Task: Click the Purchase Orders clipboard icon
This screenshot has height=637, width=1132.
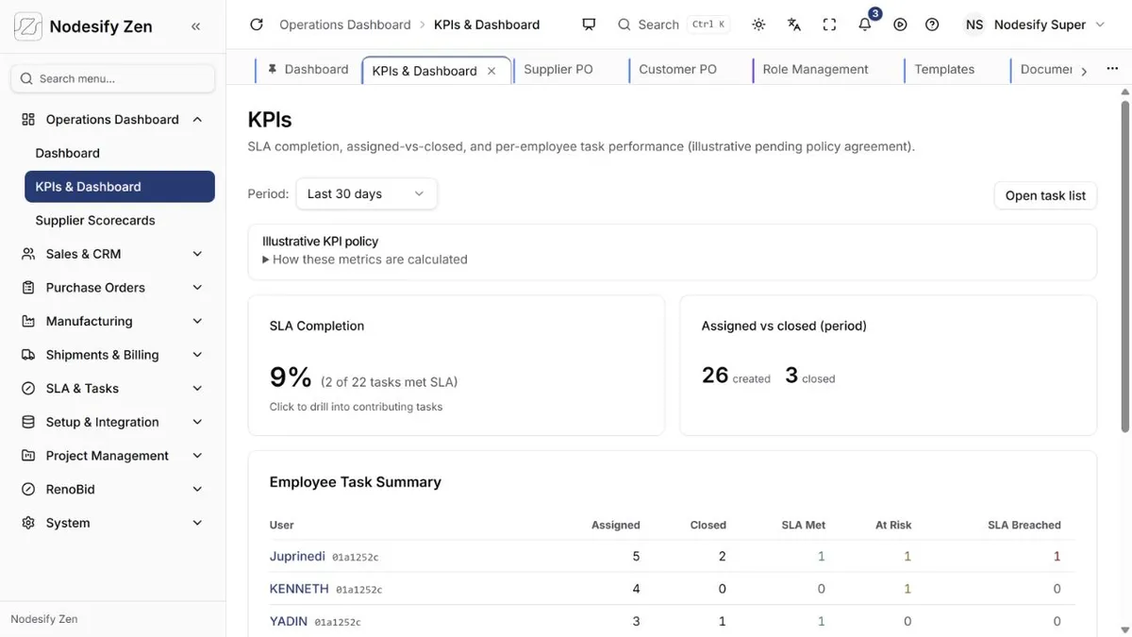Action: coord(28,288)
